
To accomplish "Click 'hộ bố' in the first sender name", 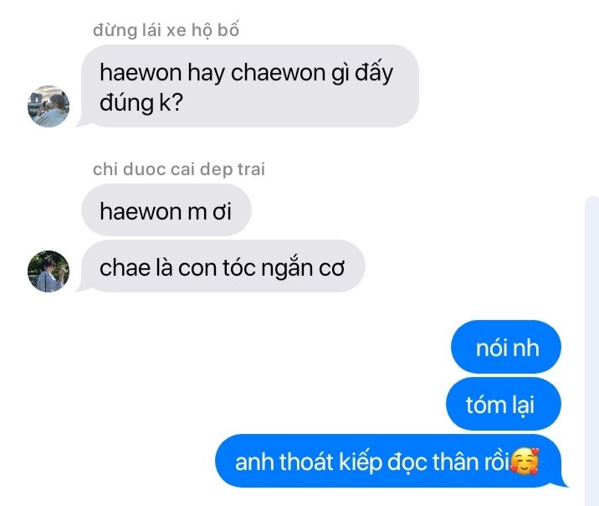I will click(x=215, y=30).
